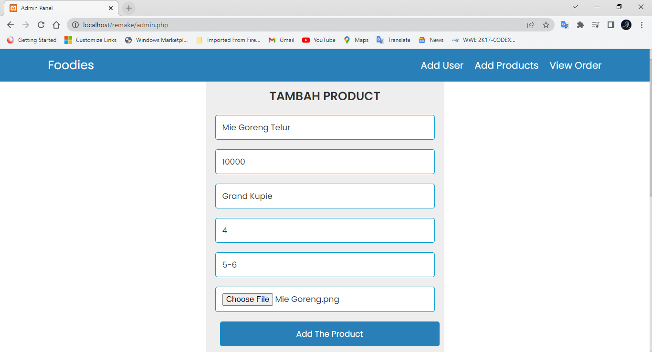Click the field containing Grand Kupie
The height and width of the screenshot is (352, 652).
pos(325,196)
